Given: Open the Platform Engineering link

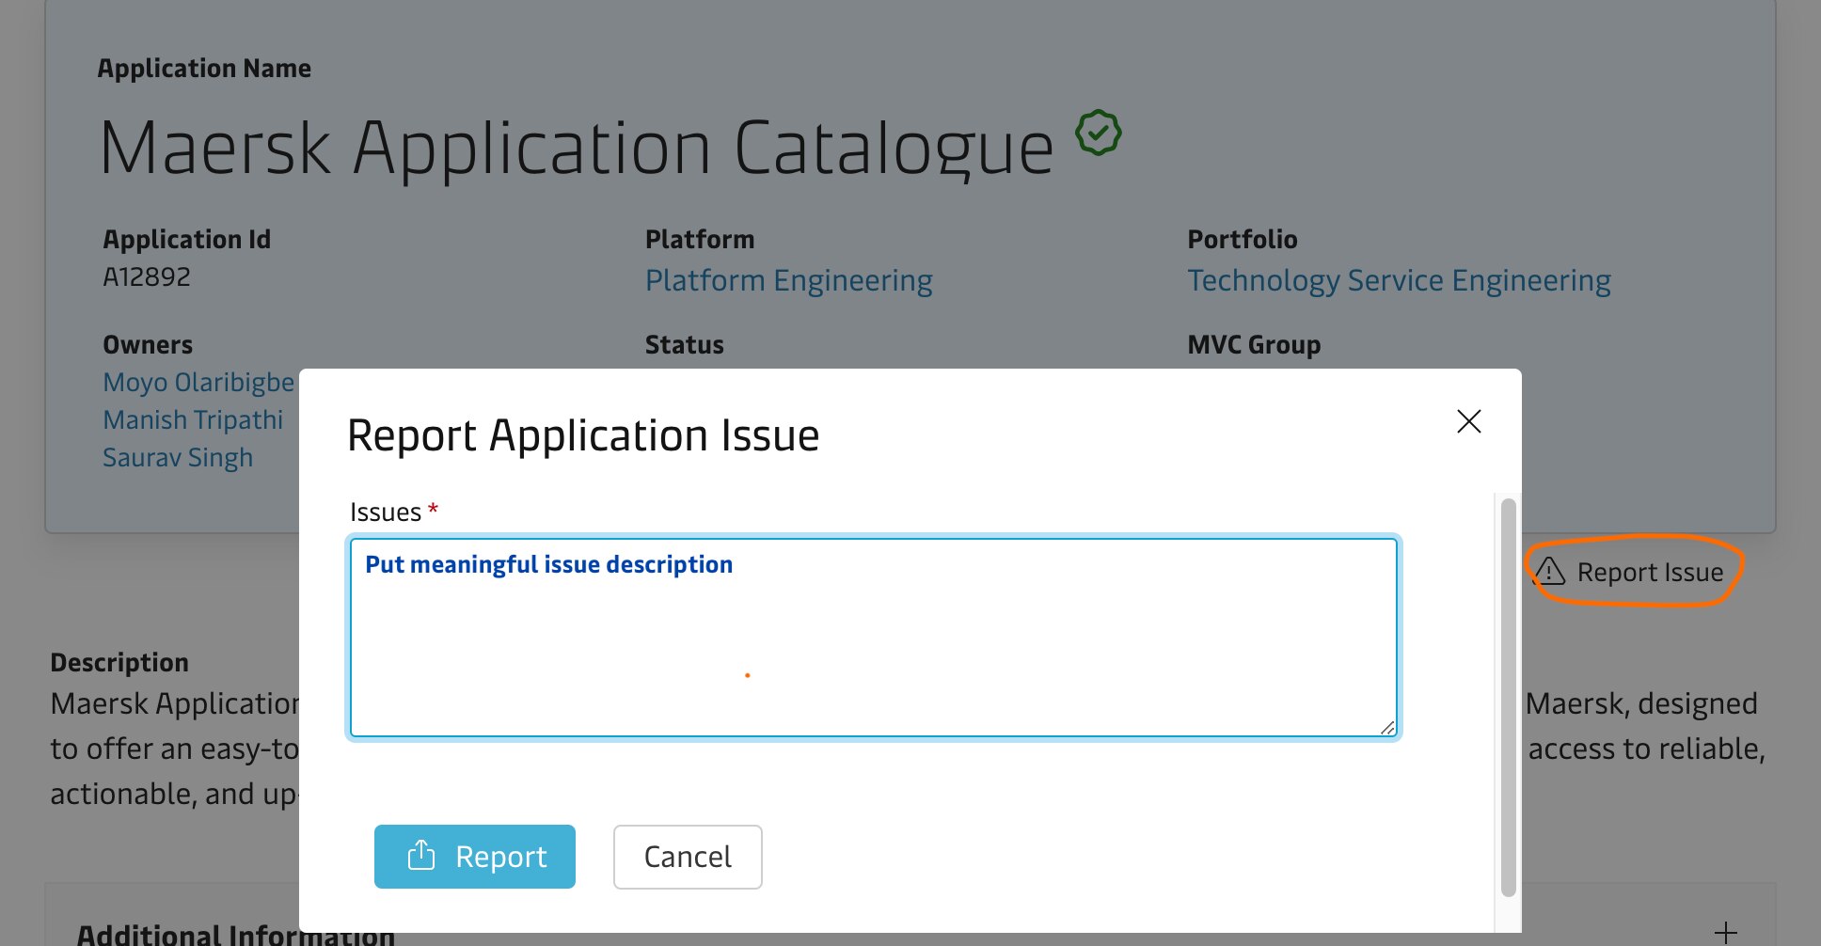Looking at the screenshot, I should click(788, 280).
